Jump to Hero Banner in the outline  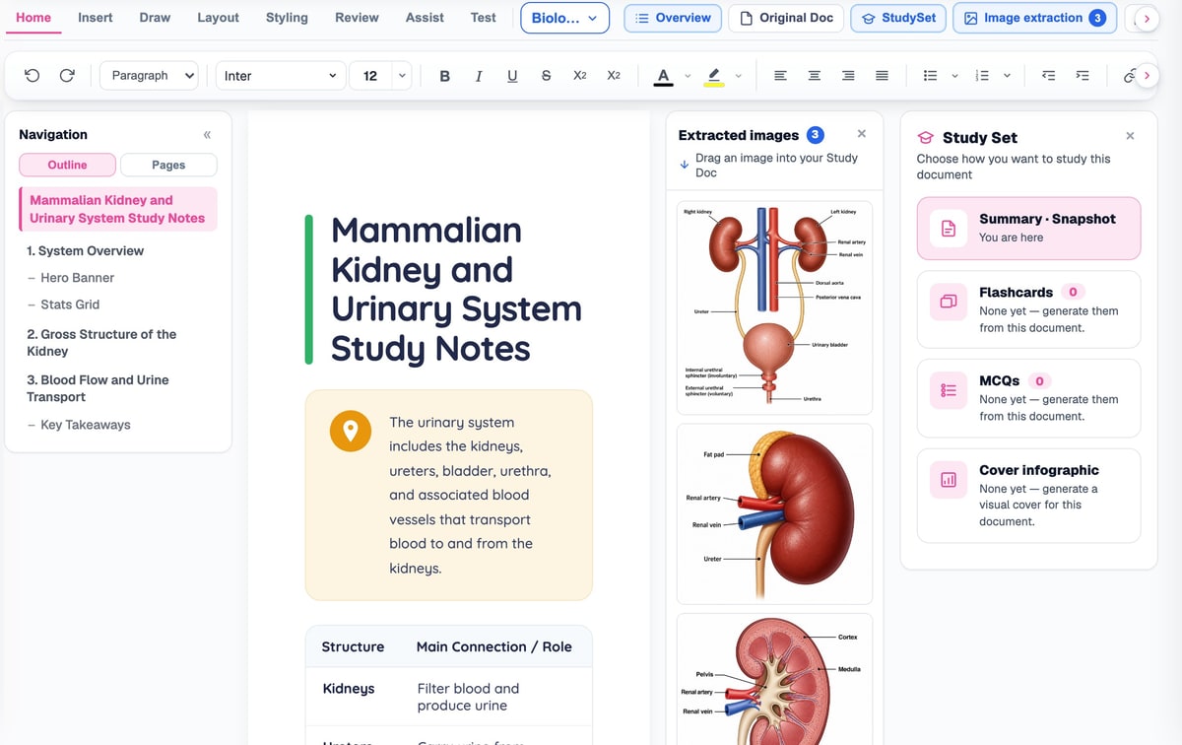[77, 278]
